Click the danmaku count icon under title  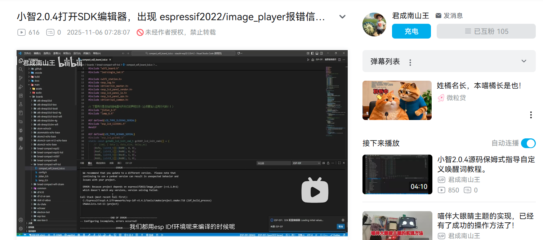[50, 32]
